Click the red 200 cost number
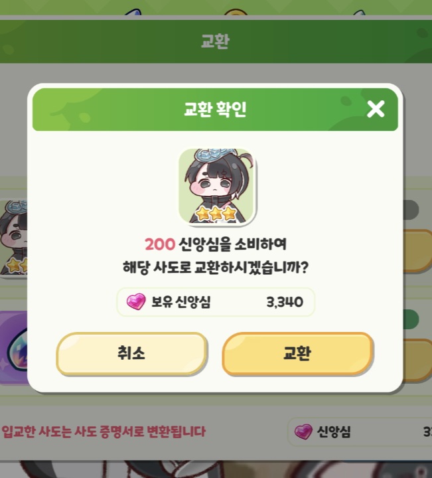The height and width of the screenshot is (478, 432). [x=160, y=244]
